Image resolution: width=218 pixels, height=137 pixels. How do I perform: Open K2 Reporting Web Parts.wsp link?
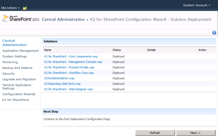[62, 84]
